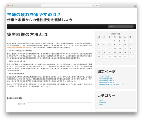Open 疲労回復の方法とは in the sidebar page list

click(107, 82)
